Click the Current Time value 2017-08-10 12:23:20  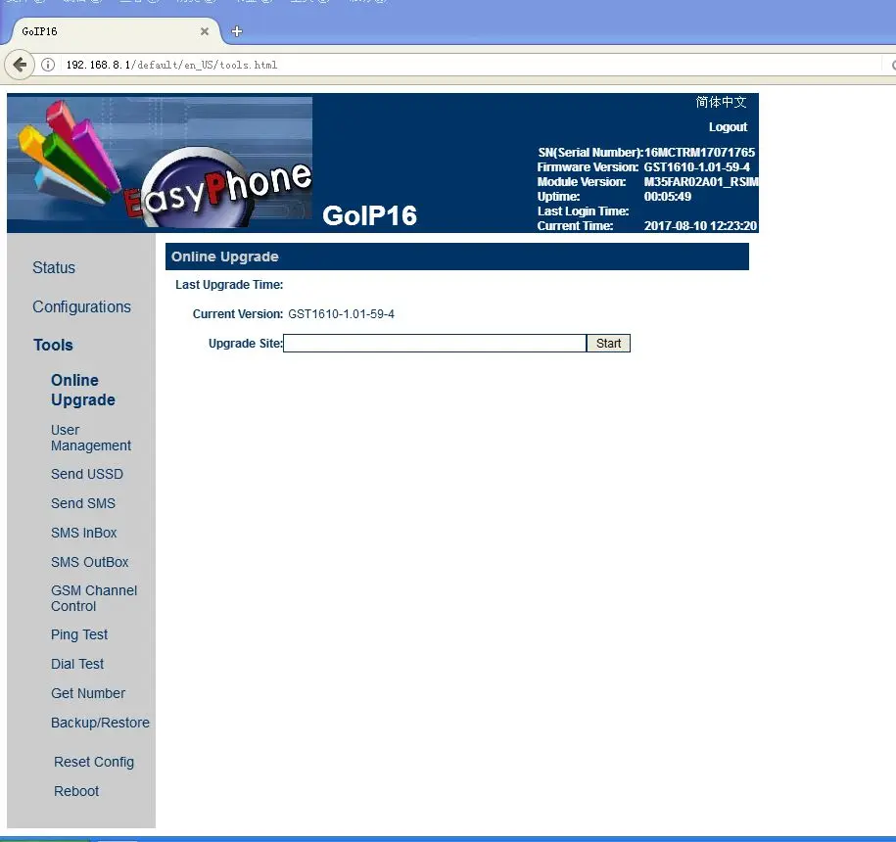pos(700,225)
